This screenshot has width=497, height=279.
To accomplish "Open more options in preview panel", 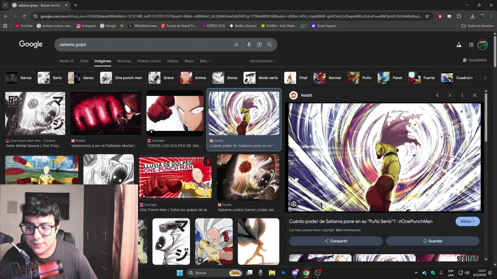I will (462, 95).
